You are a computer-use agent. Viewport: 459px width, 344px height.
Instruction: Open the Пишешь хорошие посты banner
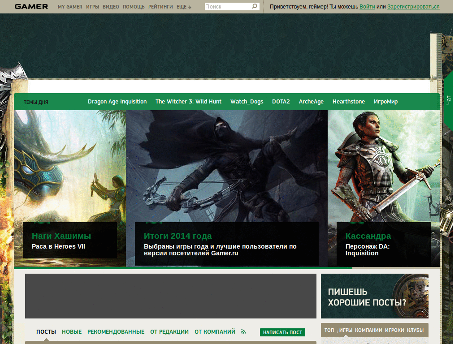coord(374,296)
